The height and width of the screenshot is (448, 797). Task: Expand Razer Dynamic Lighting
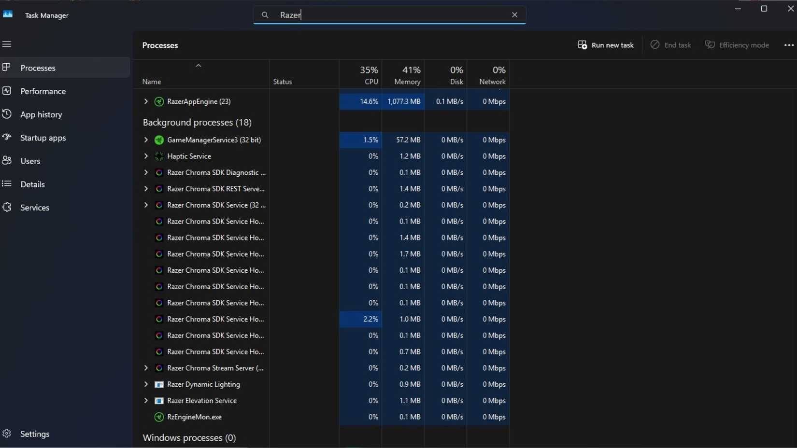pyautogui.click(x=146, y=384)
